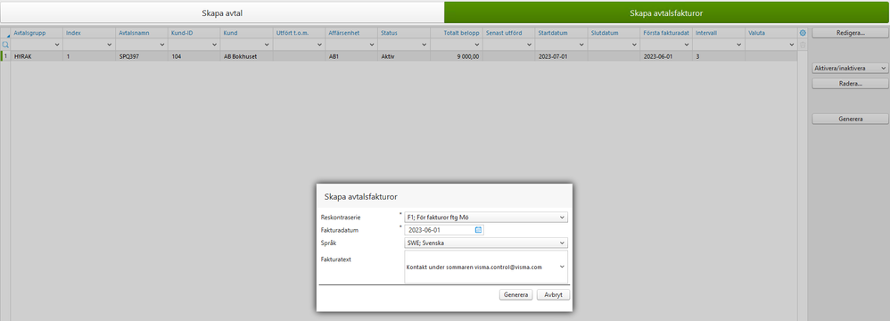
Task: Sort by the Avtalsnamn column header
Action: [x=141, y=34]
